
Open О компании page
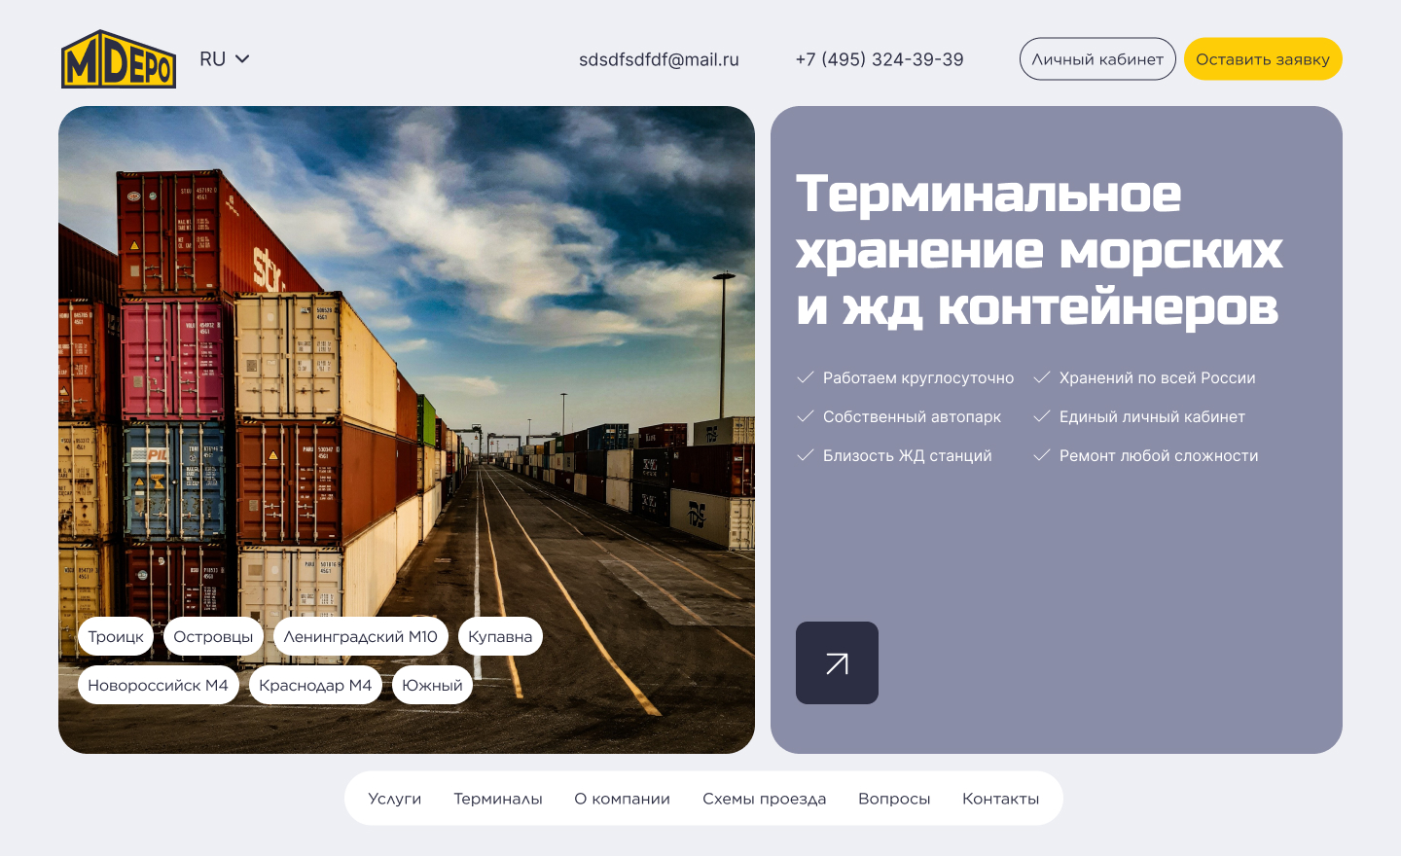622,798
